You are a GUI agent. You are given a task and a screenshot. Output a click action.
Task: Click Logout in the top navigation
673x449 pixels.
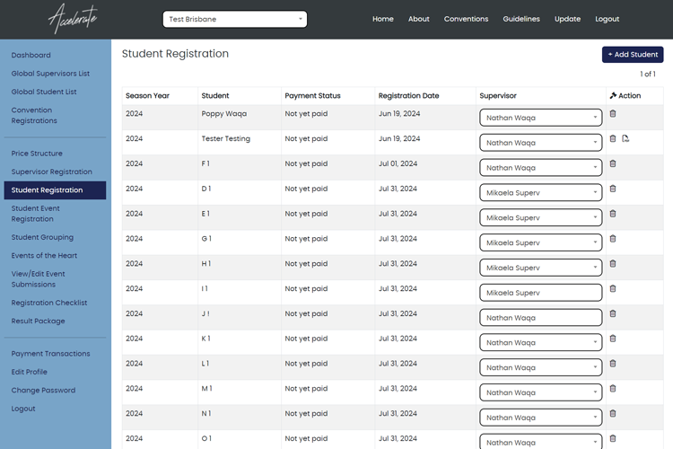click(607, 19)
